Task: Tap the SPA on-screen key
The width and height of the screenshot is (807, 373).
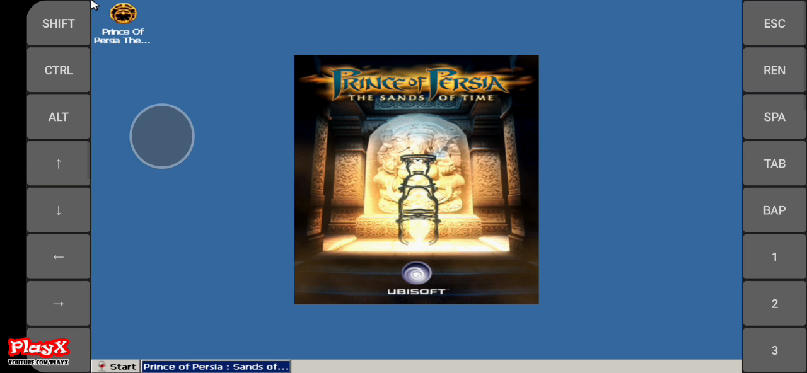Action: click(x=774, y=117)
